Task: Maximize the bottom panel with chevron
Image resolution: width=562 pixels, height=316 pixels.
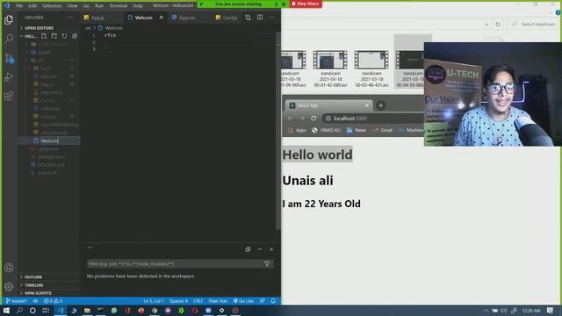Action: click(x=260, y=249)
